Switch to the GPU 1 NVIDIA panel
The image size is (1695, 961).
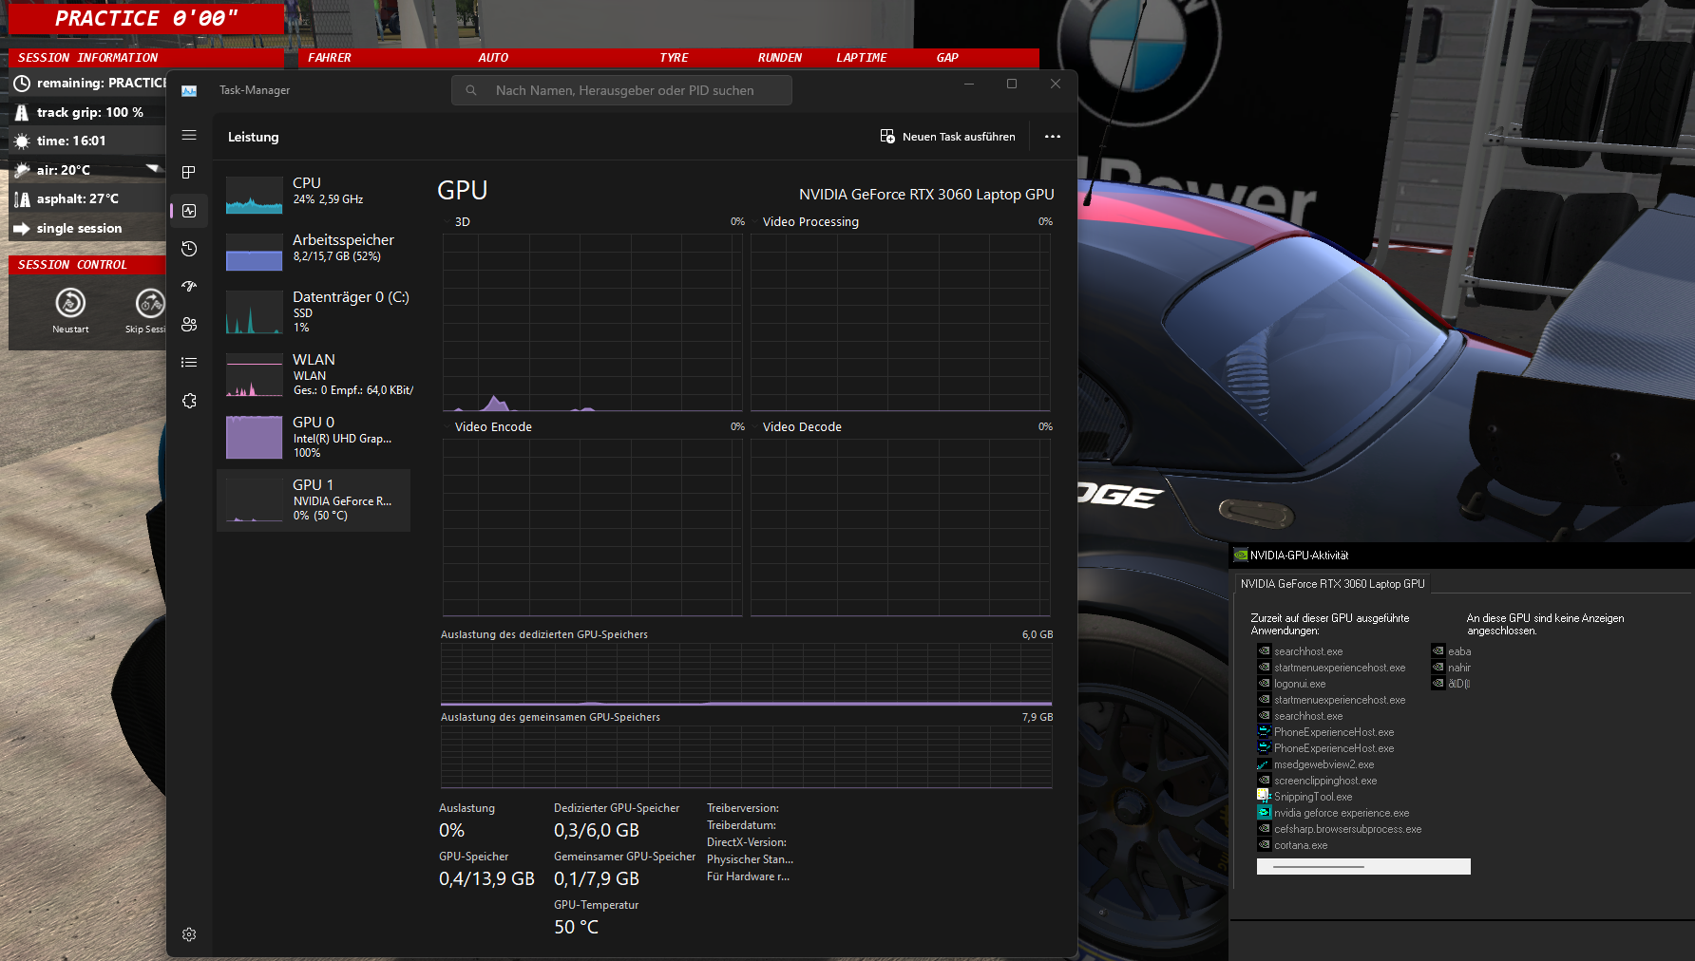314,500
